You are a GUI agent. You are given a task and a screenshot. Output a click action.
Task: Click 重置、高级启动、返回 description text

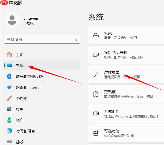(x=120, y=38)
